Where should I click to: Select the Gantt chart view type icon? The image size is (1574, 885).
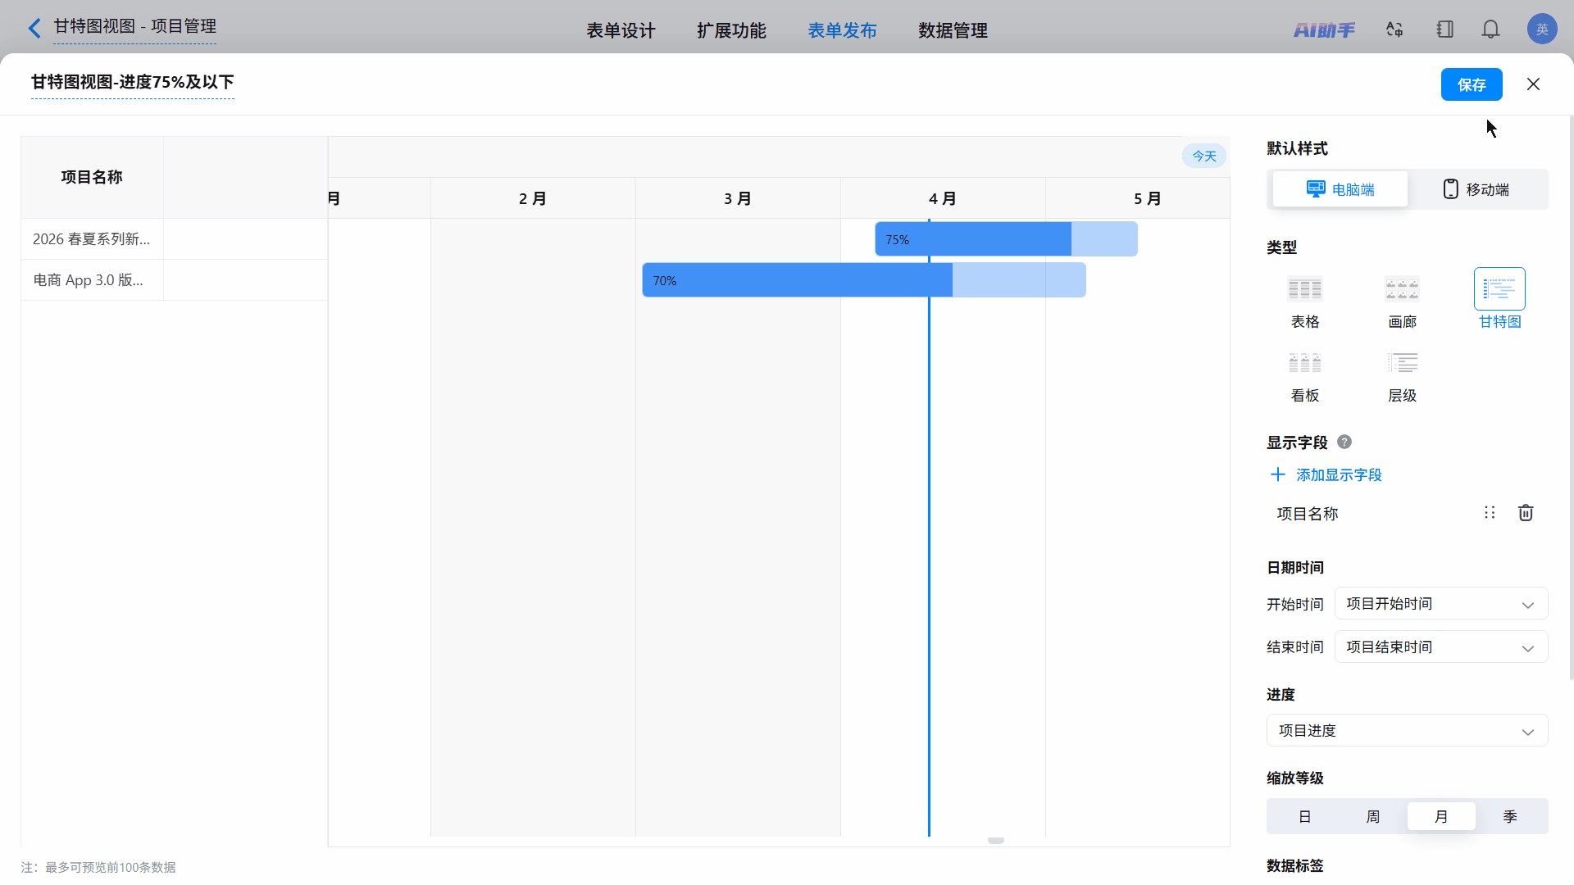click(x=1499, y=289)
